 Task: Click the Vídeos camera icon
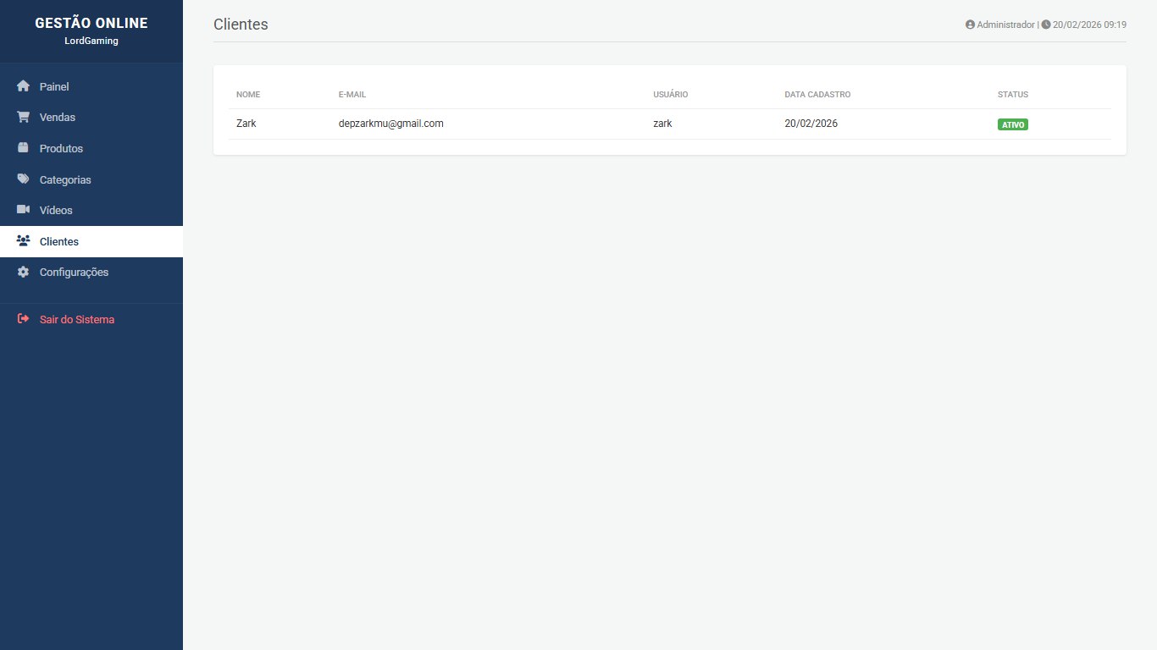click(x=23, y=210)
